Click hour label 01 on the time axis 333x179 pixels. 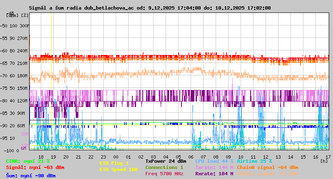coord(129,157)
